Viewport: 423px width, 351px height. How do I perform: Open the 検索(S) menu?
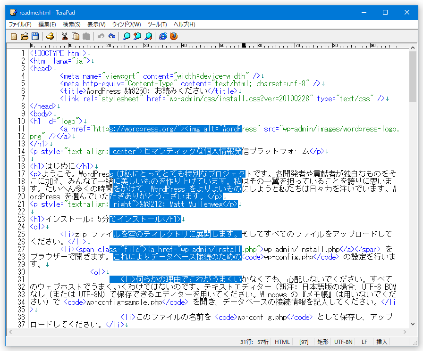pyautogui.click(x=71, y=24)
